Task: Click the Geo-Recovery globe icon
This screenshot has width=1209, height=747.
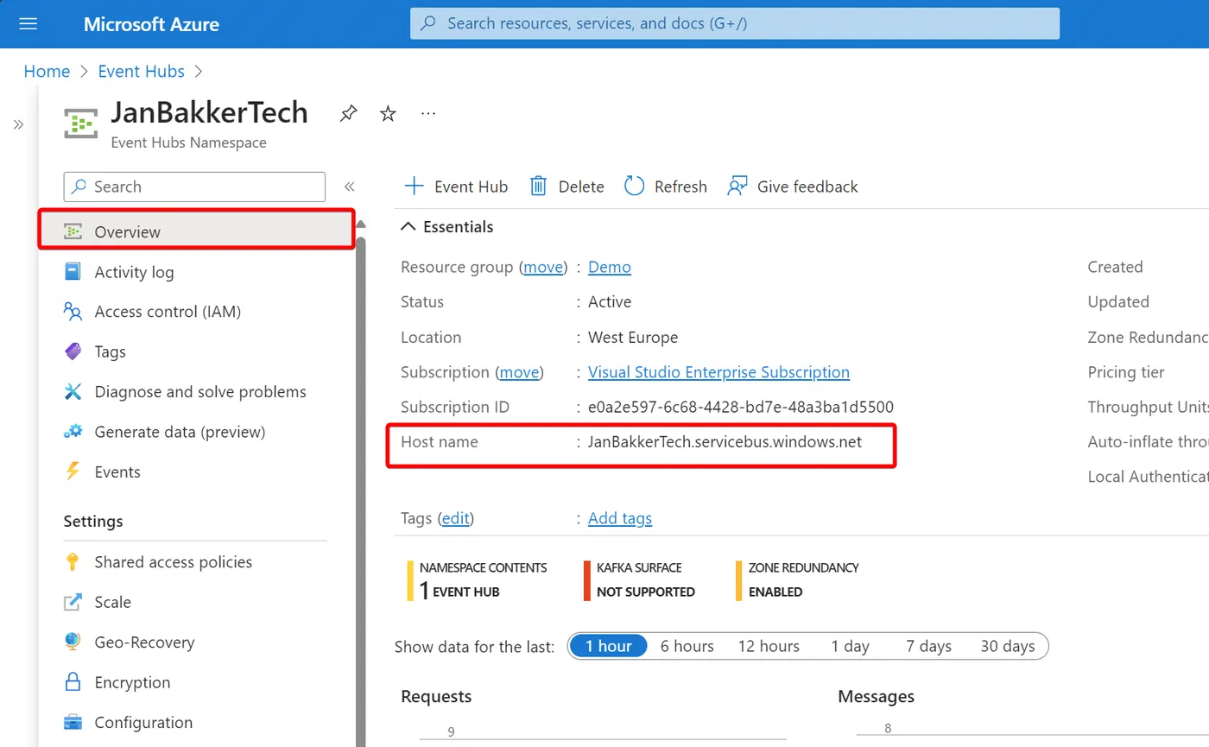Action: pos(73,643)
